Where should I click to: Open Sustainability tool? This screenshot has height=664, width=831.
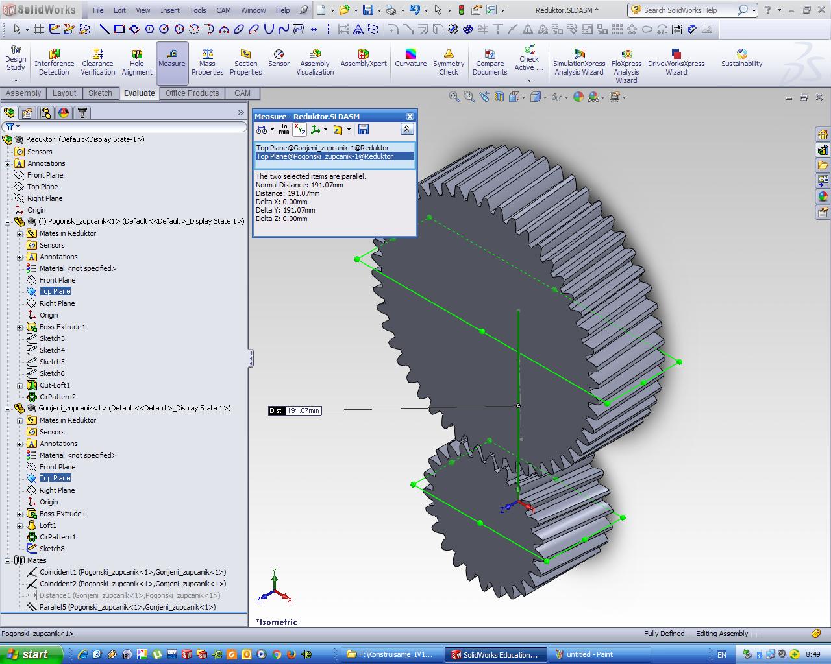(742, 58)
